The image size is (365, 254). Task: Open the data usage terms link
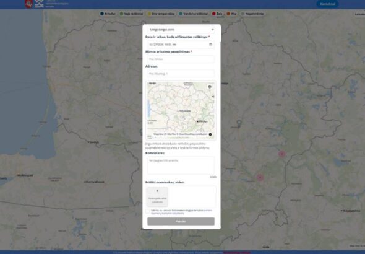point(181,212)
